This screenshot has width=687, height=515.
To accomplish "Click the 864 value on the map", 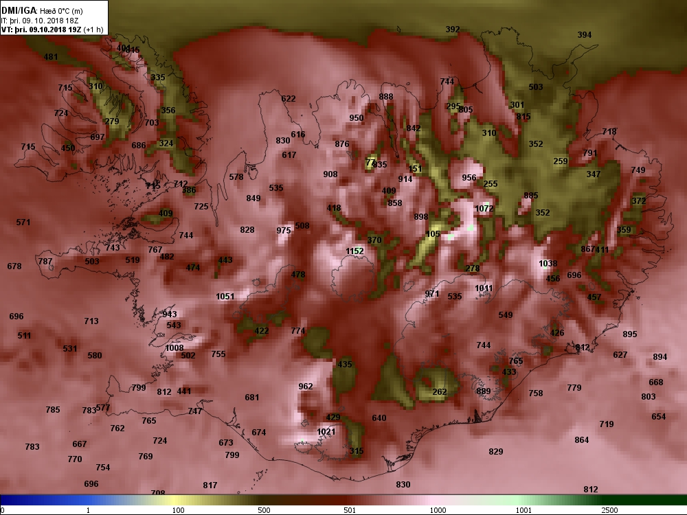I will pyautogui.click(x=581, y=440).
